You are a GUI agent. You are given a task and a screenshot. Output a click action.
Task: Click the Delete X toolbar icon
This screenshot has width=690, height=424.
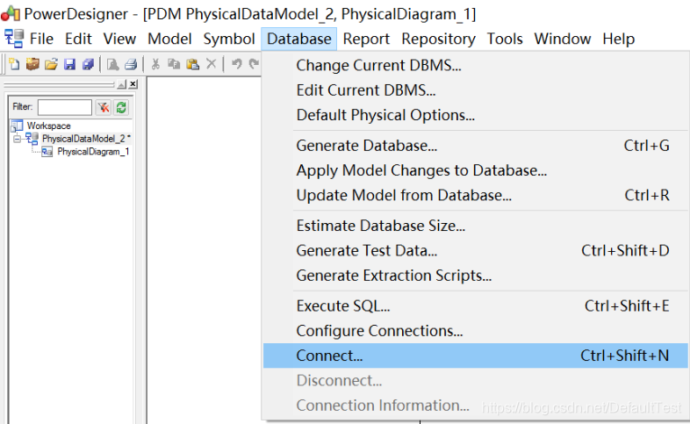point(212,64)
